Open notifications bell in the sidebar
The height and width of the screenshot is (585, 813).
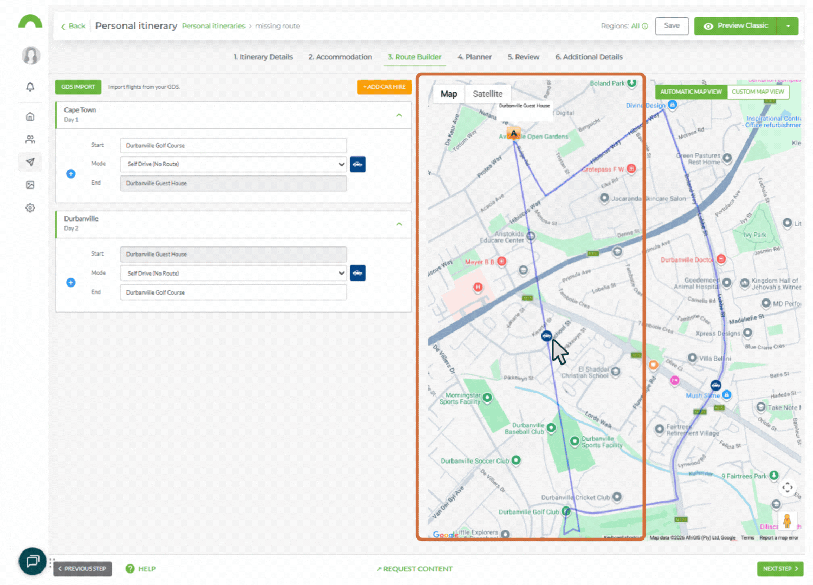(30, 87)
